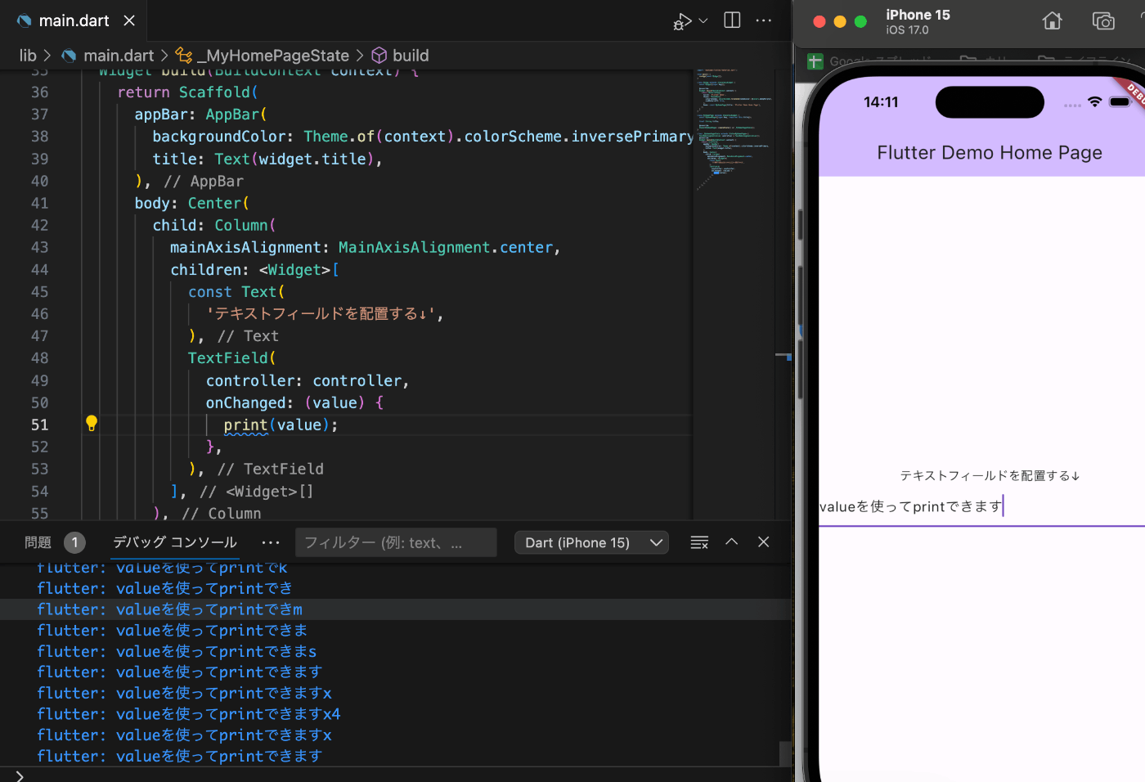Switch to the 問題 (Problems) panel tab
1145x782 pixels.
tap(38, 542)
